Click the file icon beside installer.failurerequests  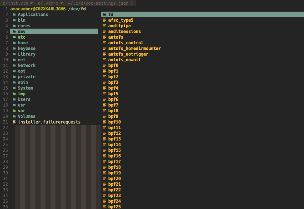pyautogui.click(x=14, y=122)
